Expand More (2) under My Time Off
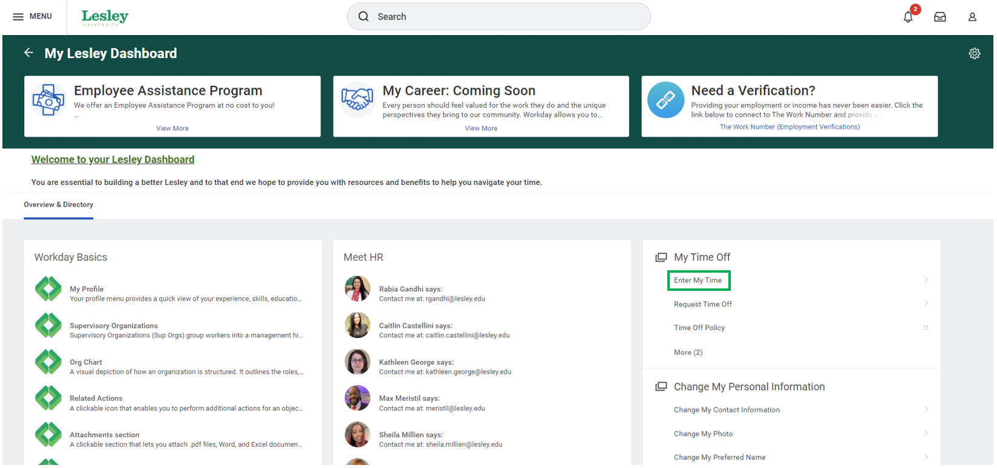The image size is (997, 468). [688, 353]
